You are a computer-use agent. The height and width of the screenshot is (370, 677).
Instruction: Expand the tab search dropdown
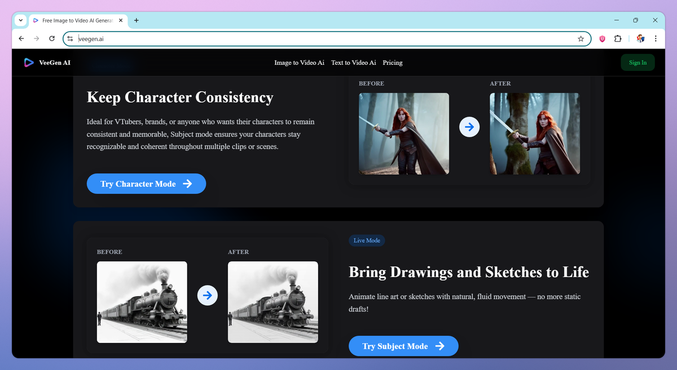coord(21,20)
